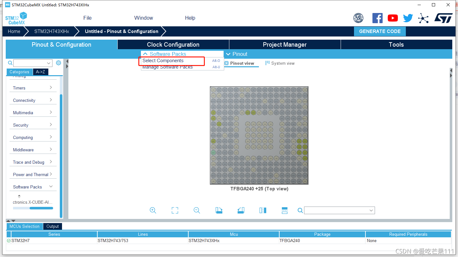The height and width of the screenshot is (257, 458).
Task: Rotate the chip clockwise
Action: click(x=219, y=210)
